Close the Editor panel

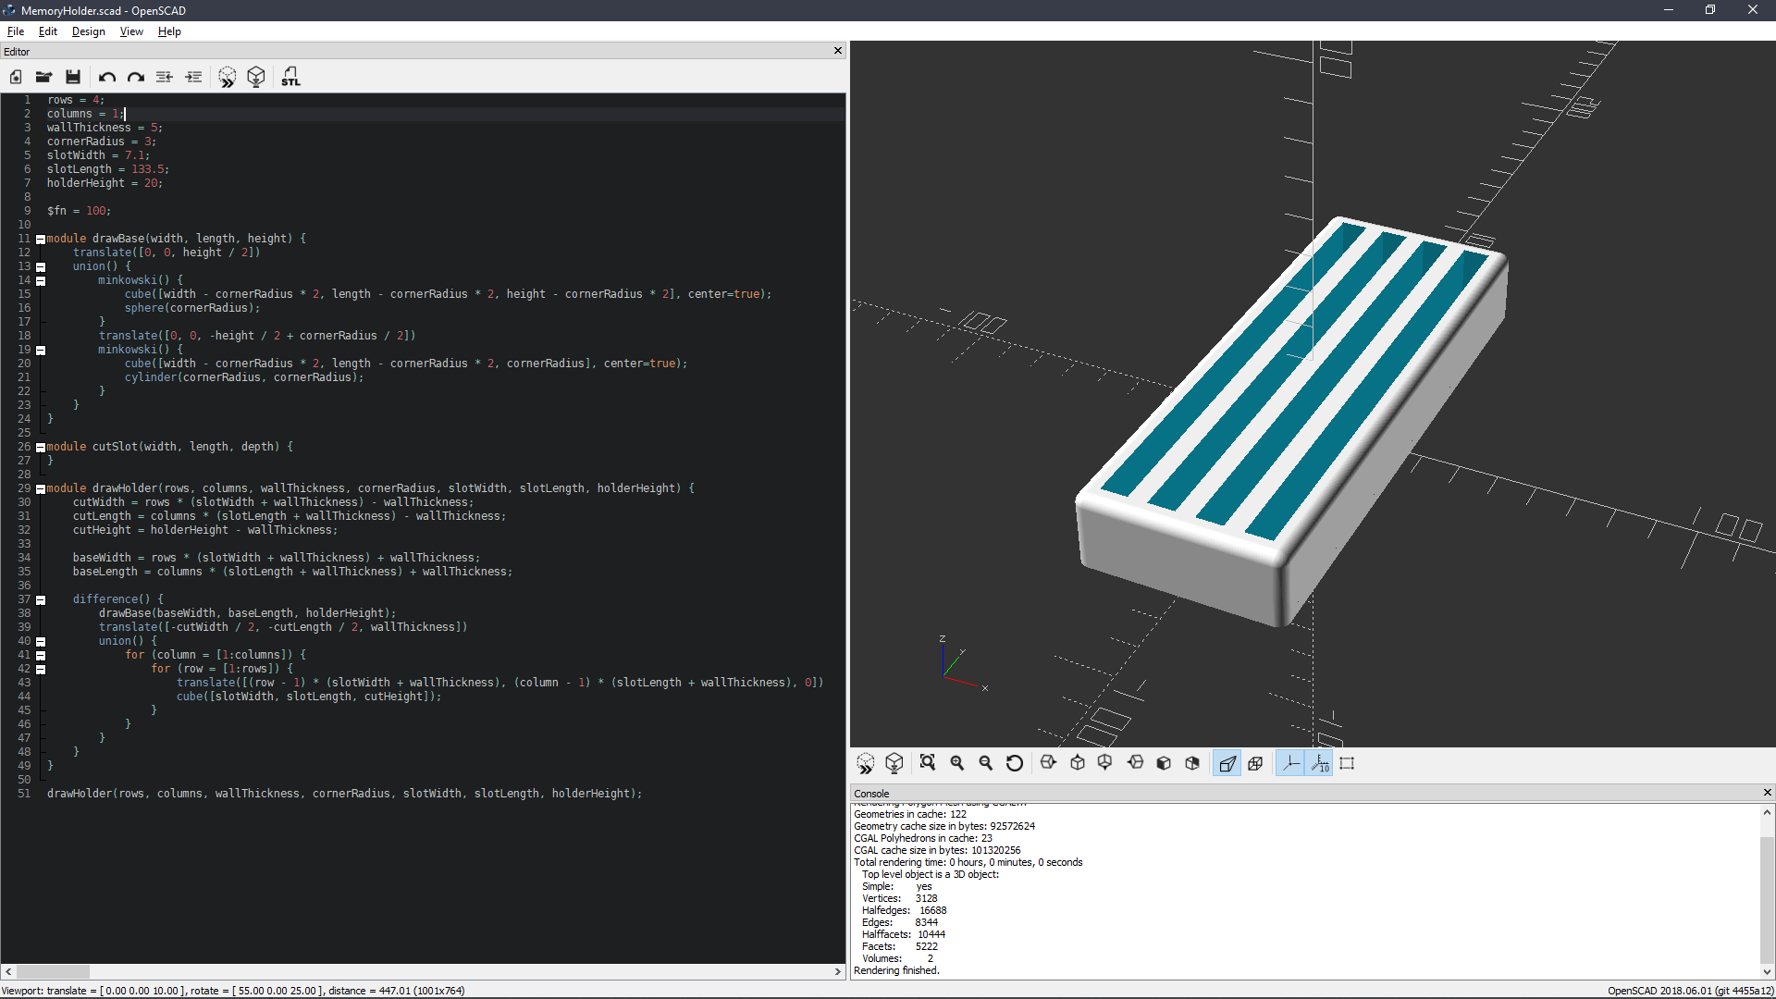coord(838,51)
